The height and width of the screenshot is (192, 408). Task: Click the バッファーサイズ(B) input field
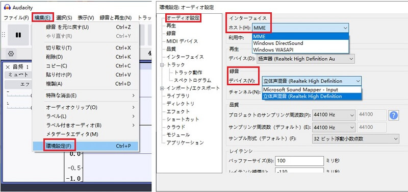coord(299,161)
